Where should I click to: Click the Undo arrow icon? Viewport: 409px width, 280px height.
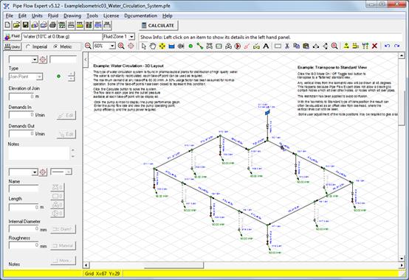pyautogui.click(x=388, y=46)
